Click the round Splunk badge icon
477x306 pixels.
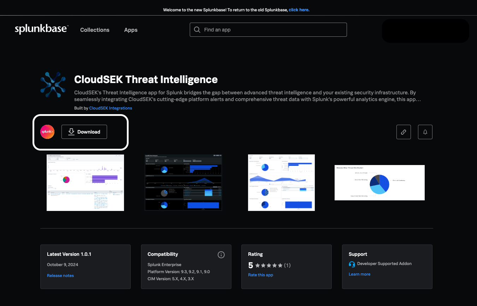coord(47,132)
